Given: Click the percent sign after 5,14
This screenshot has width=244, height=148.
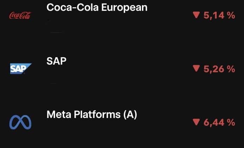Looking at the screenshot, I should pos(231,15).
